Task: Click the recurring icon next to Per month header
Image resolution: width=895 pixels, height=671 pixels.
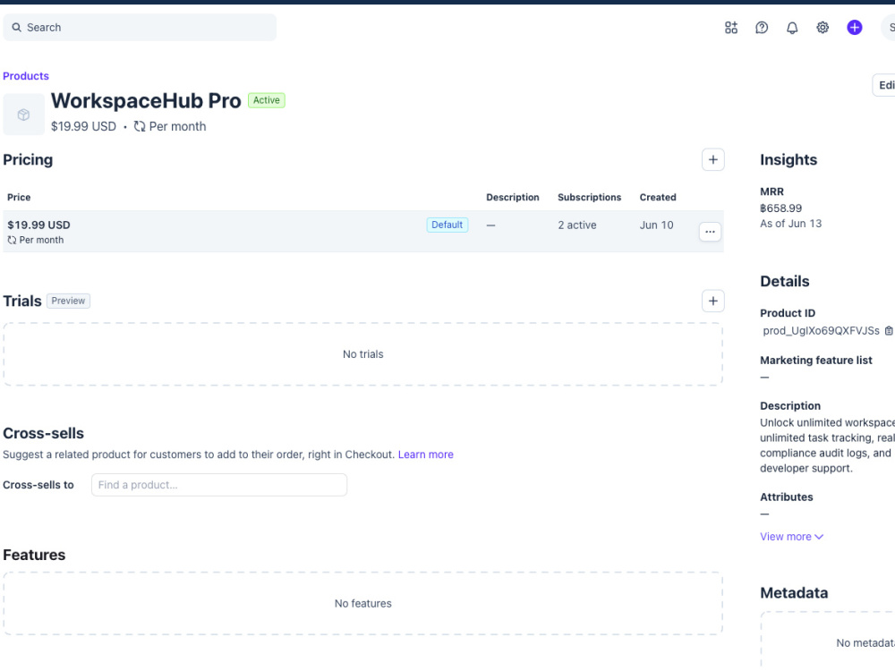Action: [x=140, y=126]
